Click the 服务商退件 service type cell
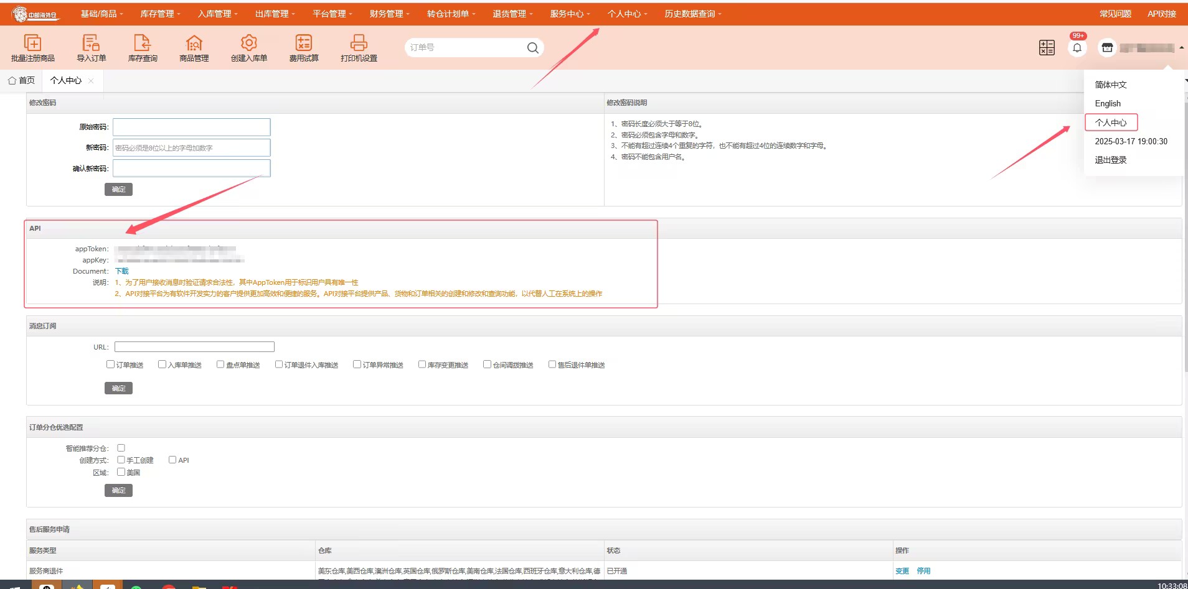The width and height of the screenshot is (1188, 589). point(46,571)
